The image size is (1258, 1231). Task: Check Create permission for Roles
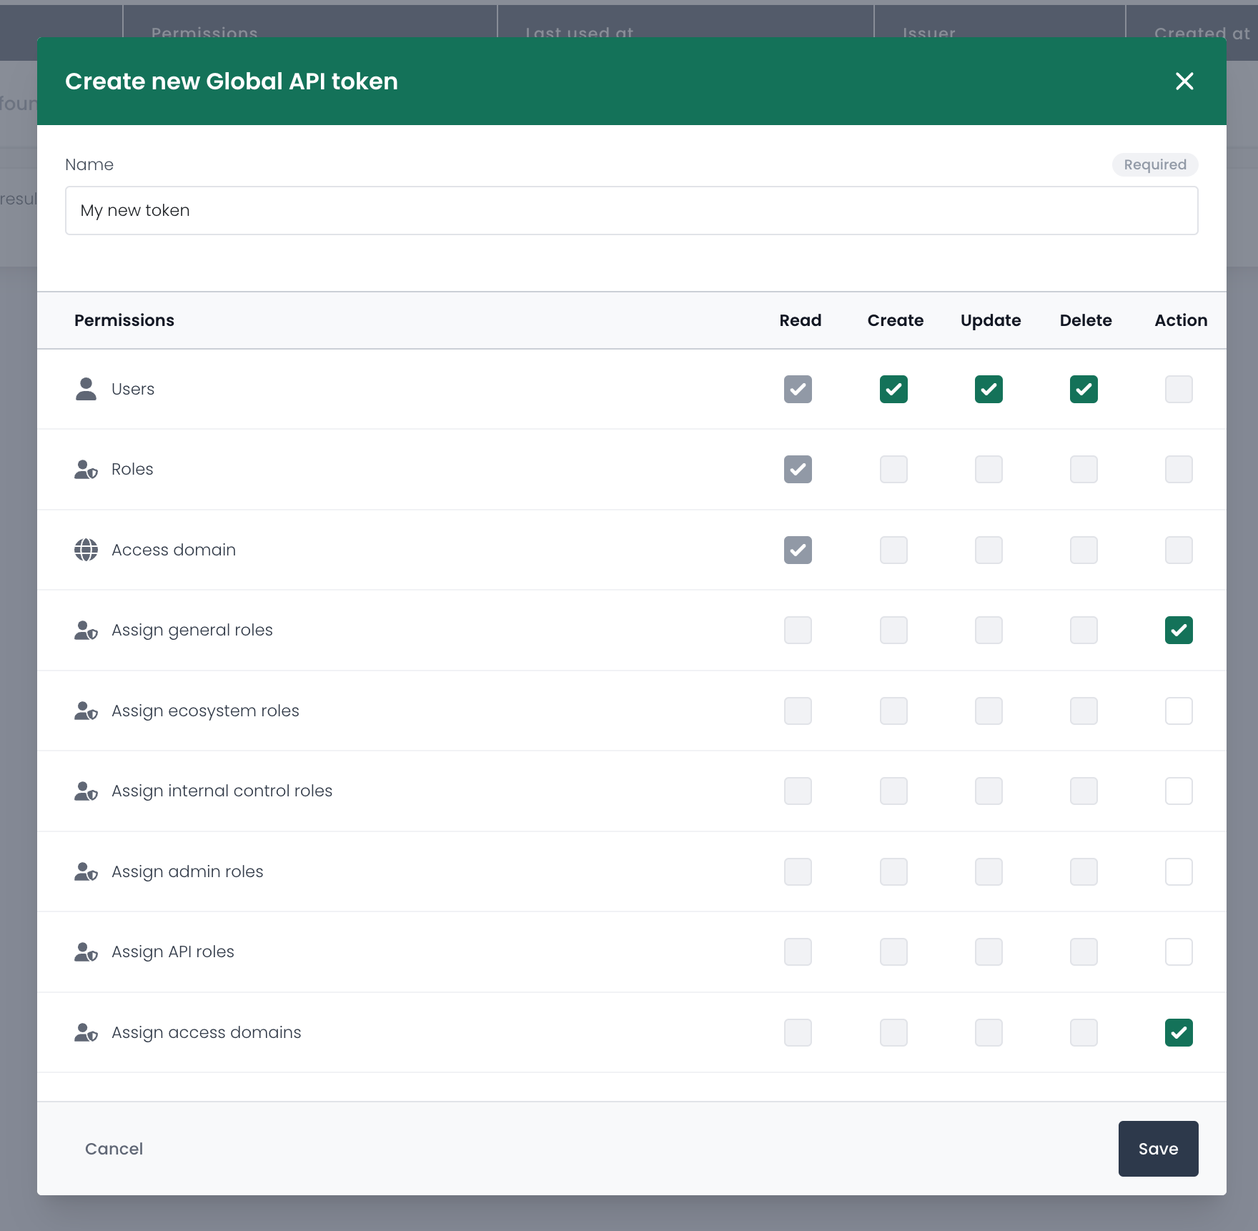[x=893, y=470]
